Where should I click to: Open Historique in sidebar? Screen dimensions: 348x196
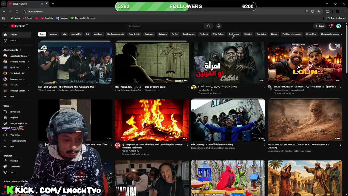click(x=17, y=112)
